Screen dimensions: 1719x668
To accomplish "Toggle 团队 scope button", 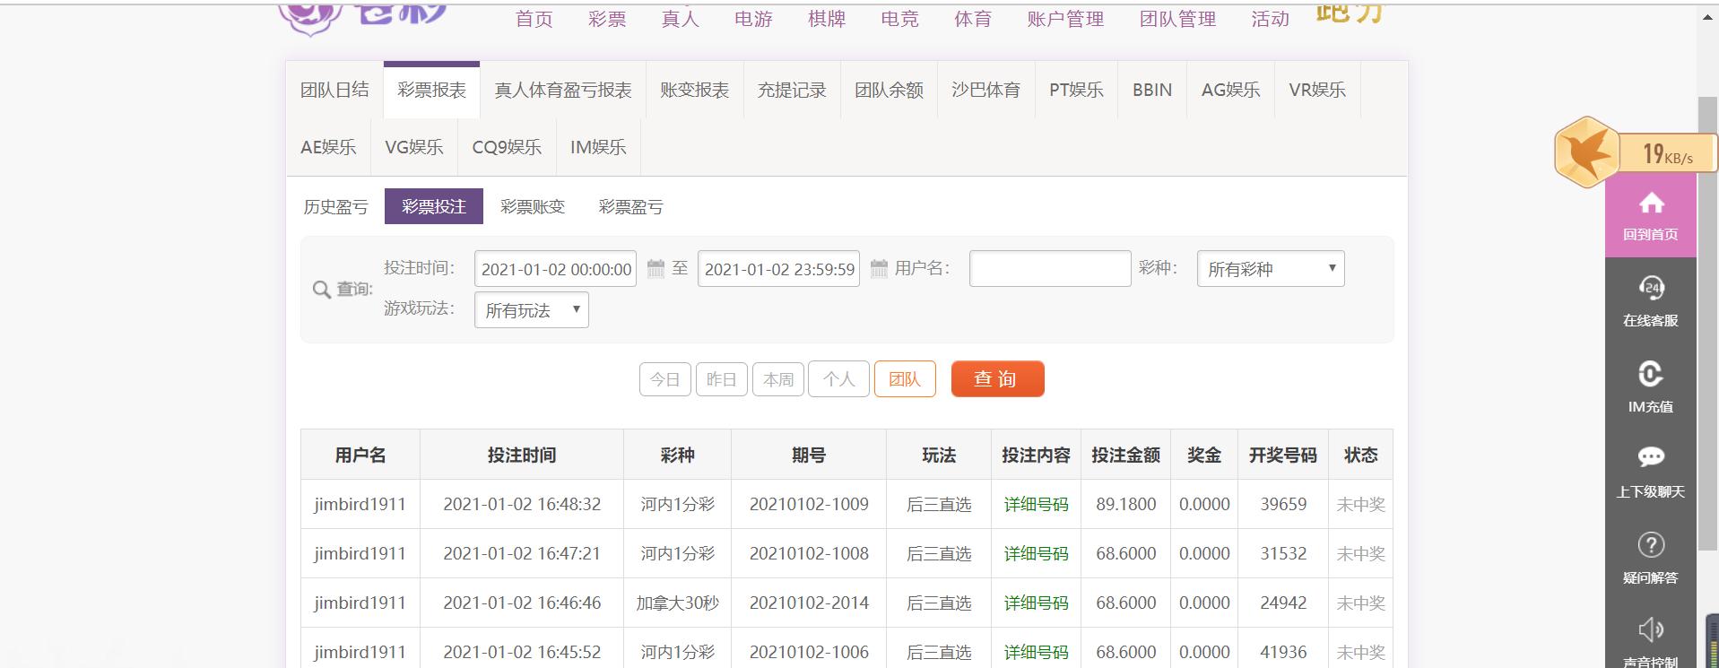I will (x=905, y=379).
